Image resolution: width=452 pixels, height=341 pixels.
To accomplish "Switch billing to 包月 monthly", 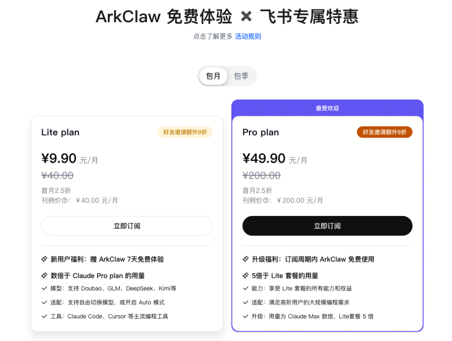I will point(213,76).
